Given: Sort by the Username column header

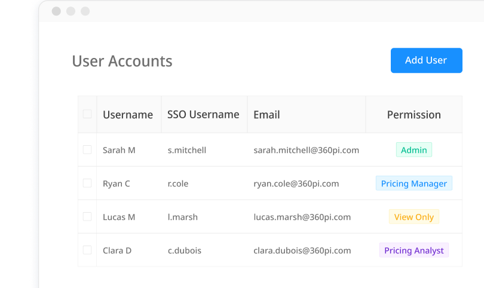Looking at the screenshot, I should point(128,115).
